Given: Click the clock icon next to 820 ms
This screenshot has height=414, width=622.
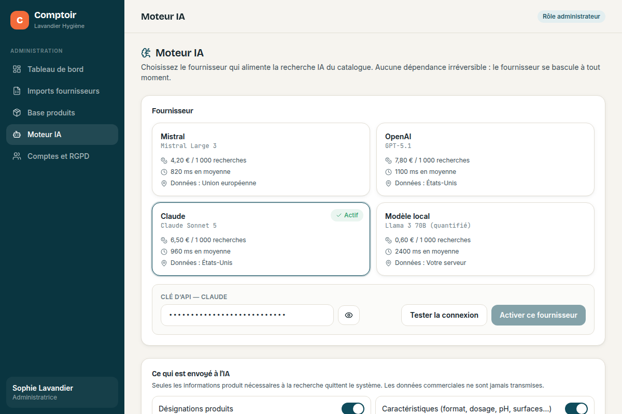Looking at the screenshot, I should click(164, 172).
